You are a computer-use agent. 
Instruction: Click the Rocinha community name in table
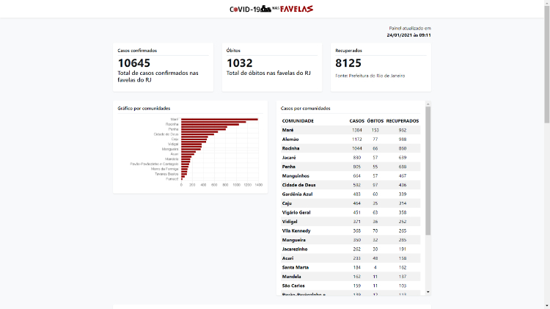point(293,148)
